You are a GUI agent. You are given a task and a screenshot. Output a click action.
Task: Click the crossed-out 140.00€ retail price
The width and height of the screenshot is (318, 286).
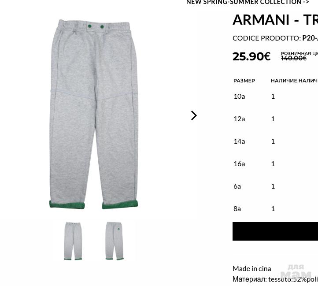294,58
